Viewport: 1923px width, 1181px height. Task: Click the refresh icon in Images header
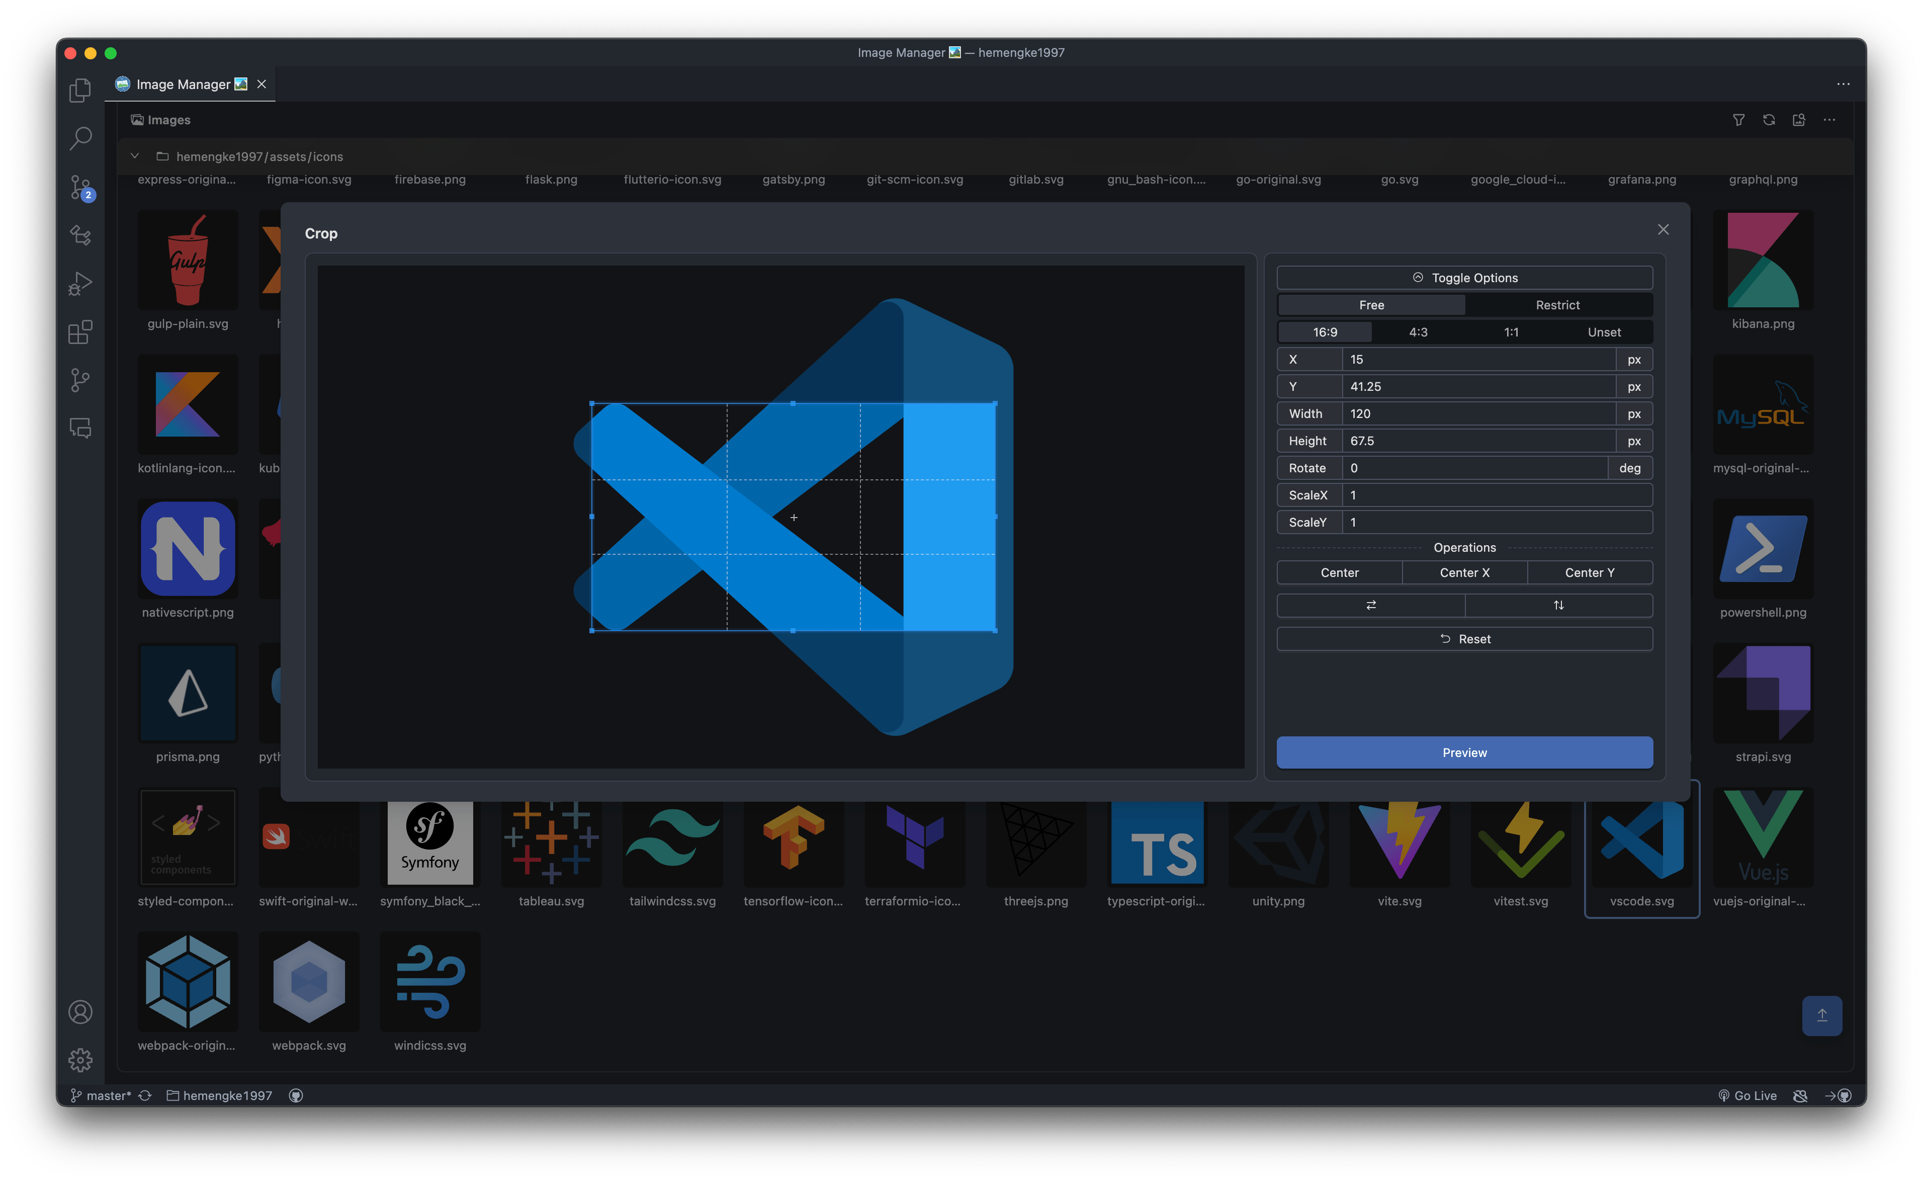click(x=1769, y=120)
